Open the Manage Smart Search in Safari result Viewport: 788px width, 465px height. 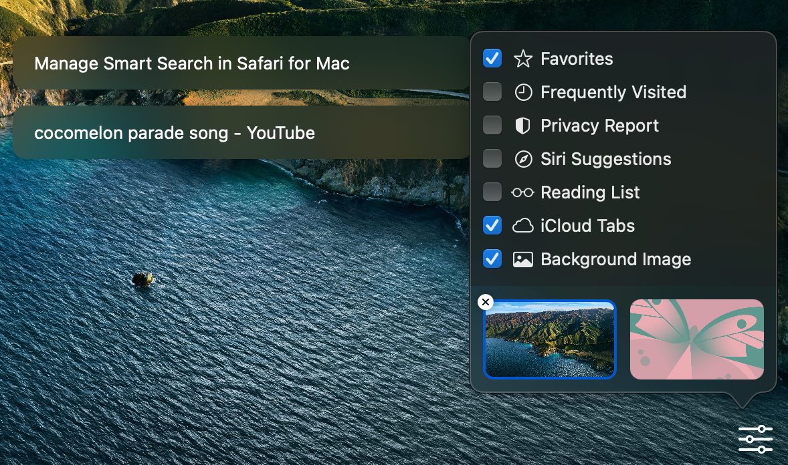tap(191, 63)
